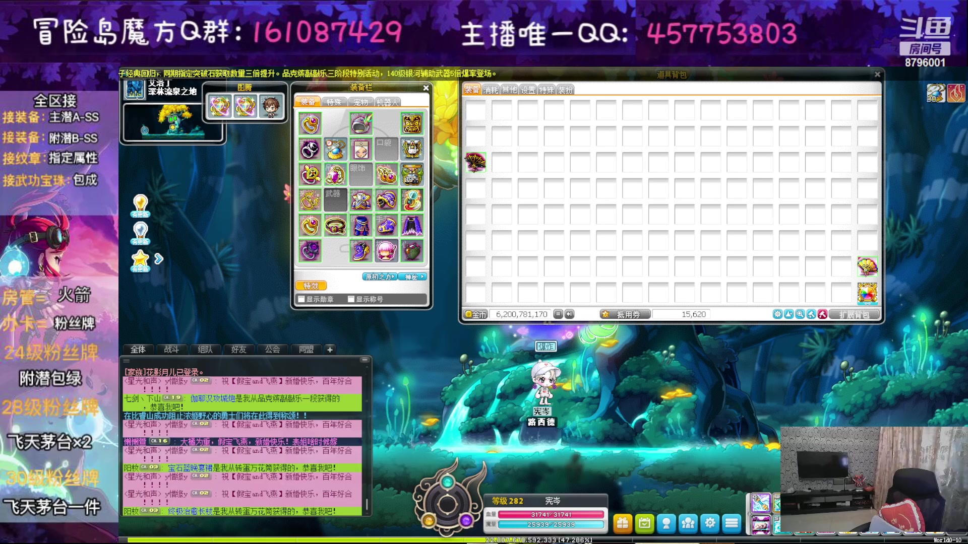
Task: Click the character portrait in 图腾 panel
Action: click(x=271, y=106)
